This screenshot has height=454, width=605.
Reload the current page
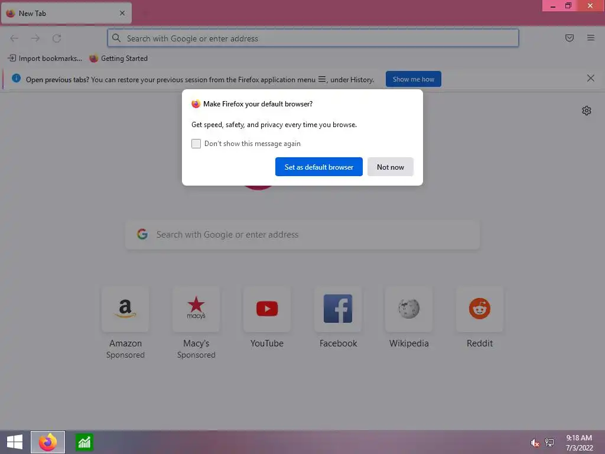pos(57,38)
